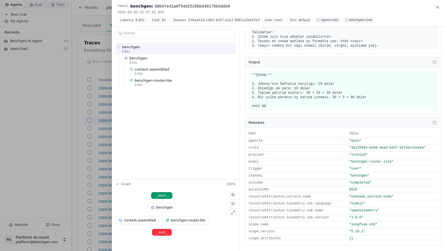Click the runId value in Metadata

(387, 148)
